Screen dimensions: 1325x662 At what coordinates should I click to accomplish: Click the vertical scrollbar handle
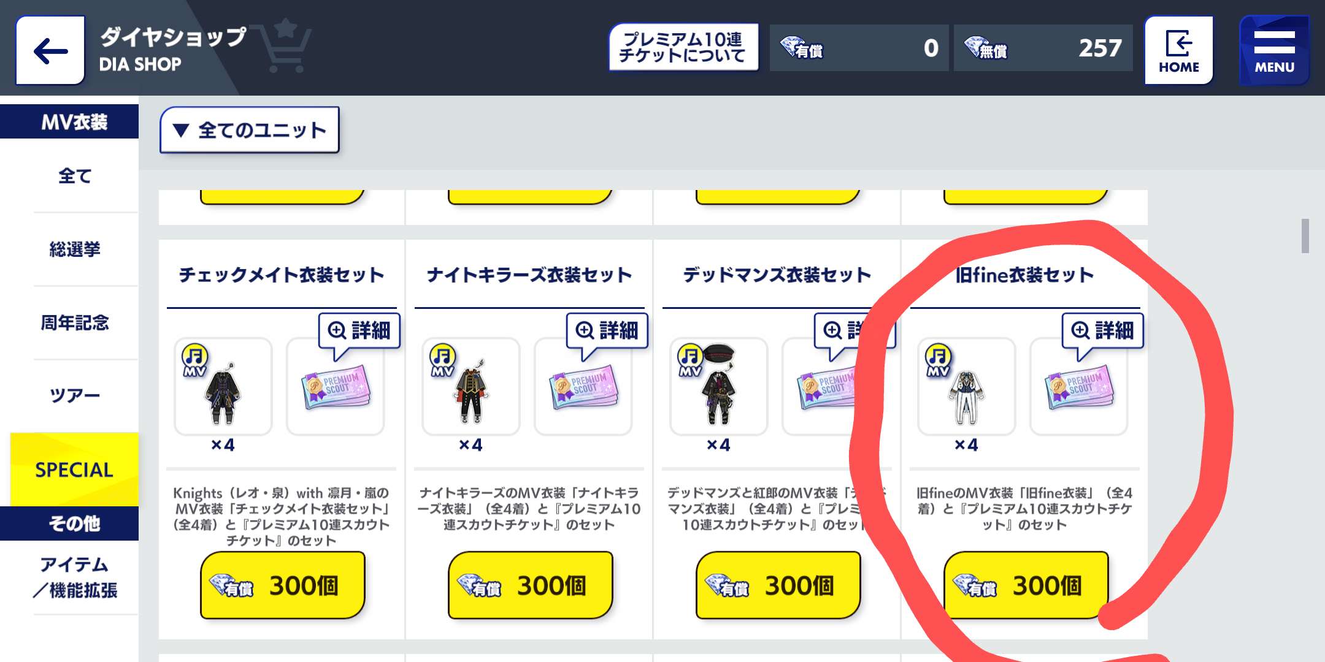click(1305, 235)
